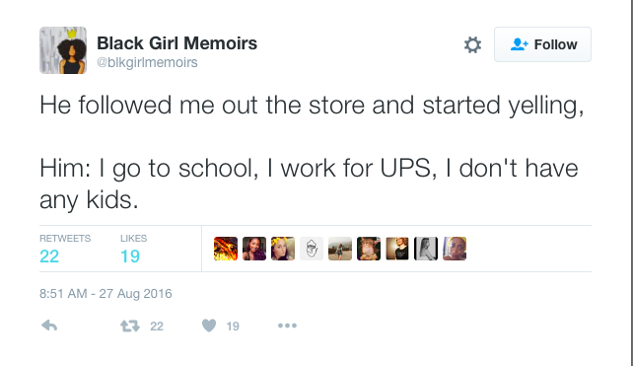Image resolution: width=633 pixels, height=366 pixels.
Task: Click the beach landscape liker avatar
Action: [340, 249]
